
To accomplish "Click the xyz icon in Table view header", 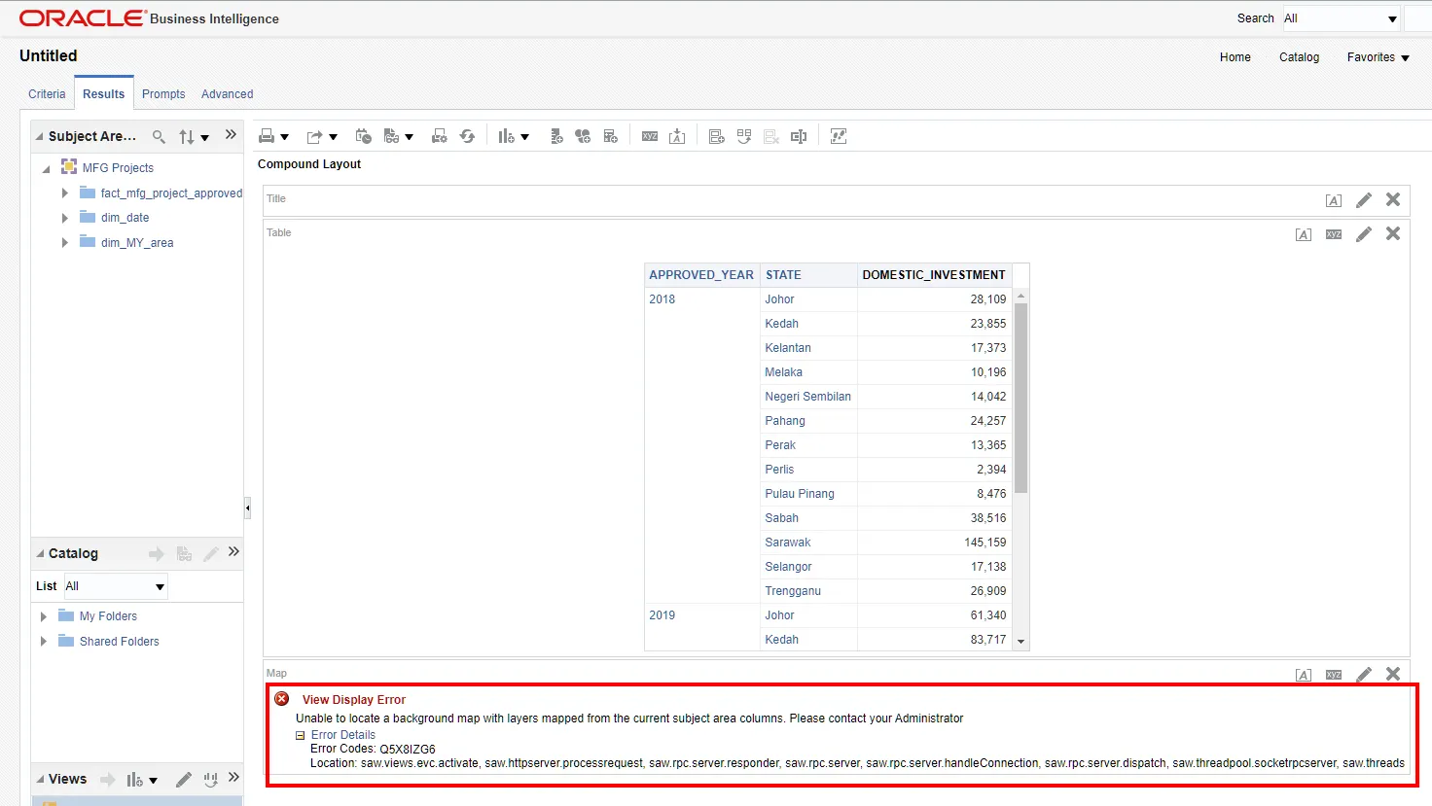I will (1334, 234).
